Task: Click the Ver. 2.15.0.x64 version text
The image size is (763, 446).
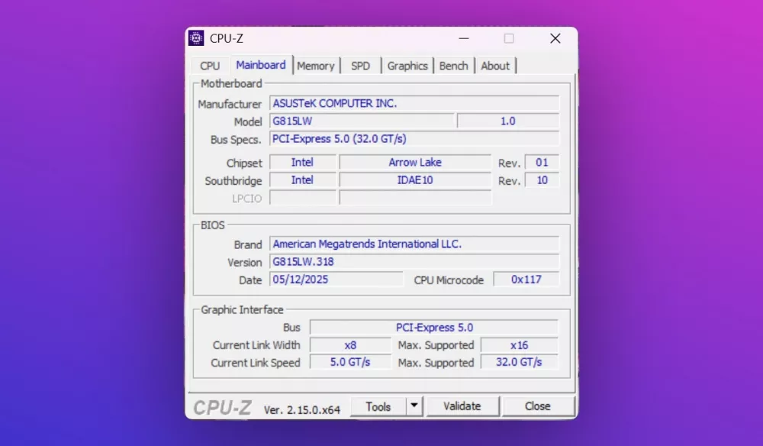Action: coord(301,410)
